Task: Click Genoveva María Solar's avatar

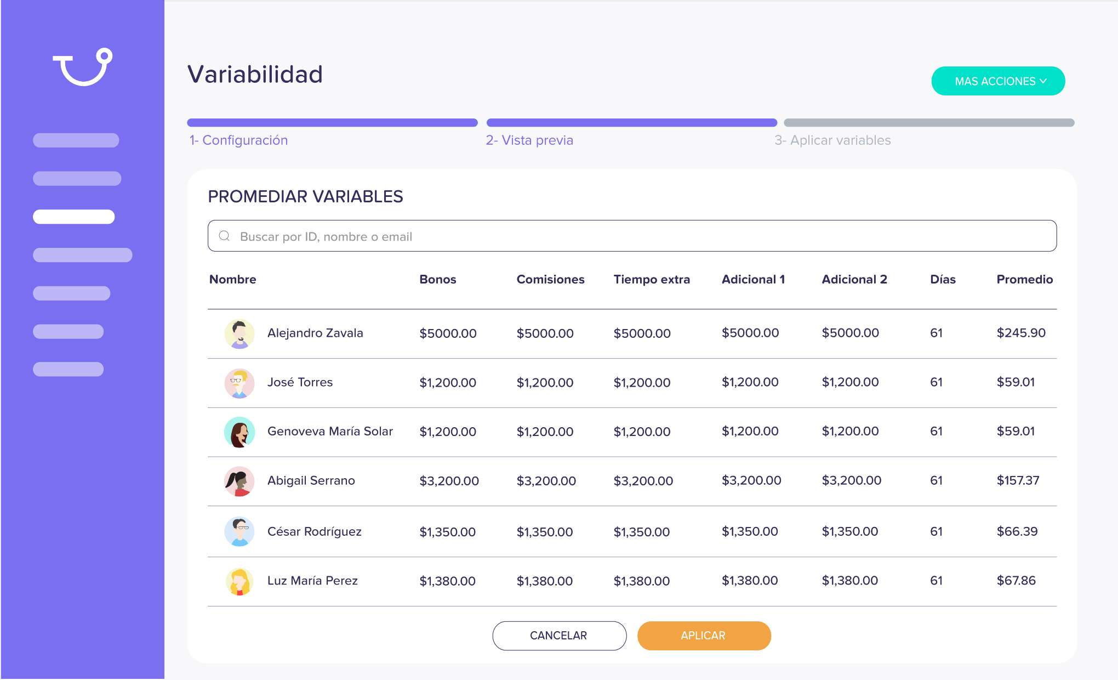Action: point(239,432)
